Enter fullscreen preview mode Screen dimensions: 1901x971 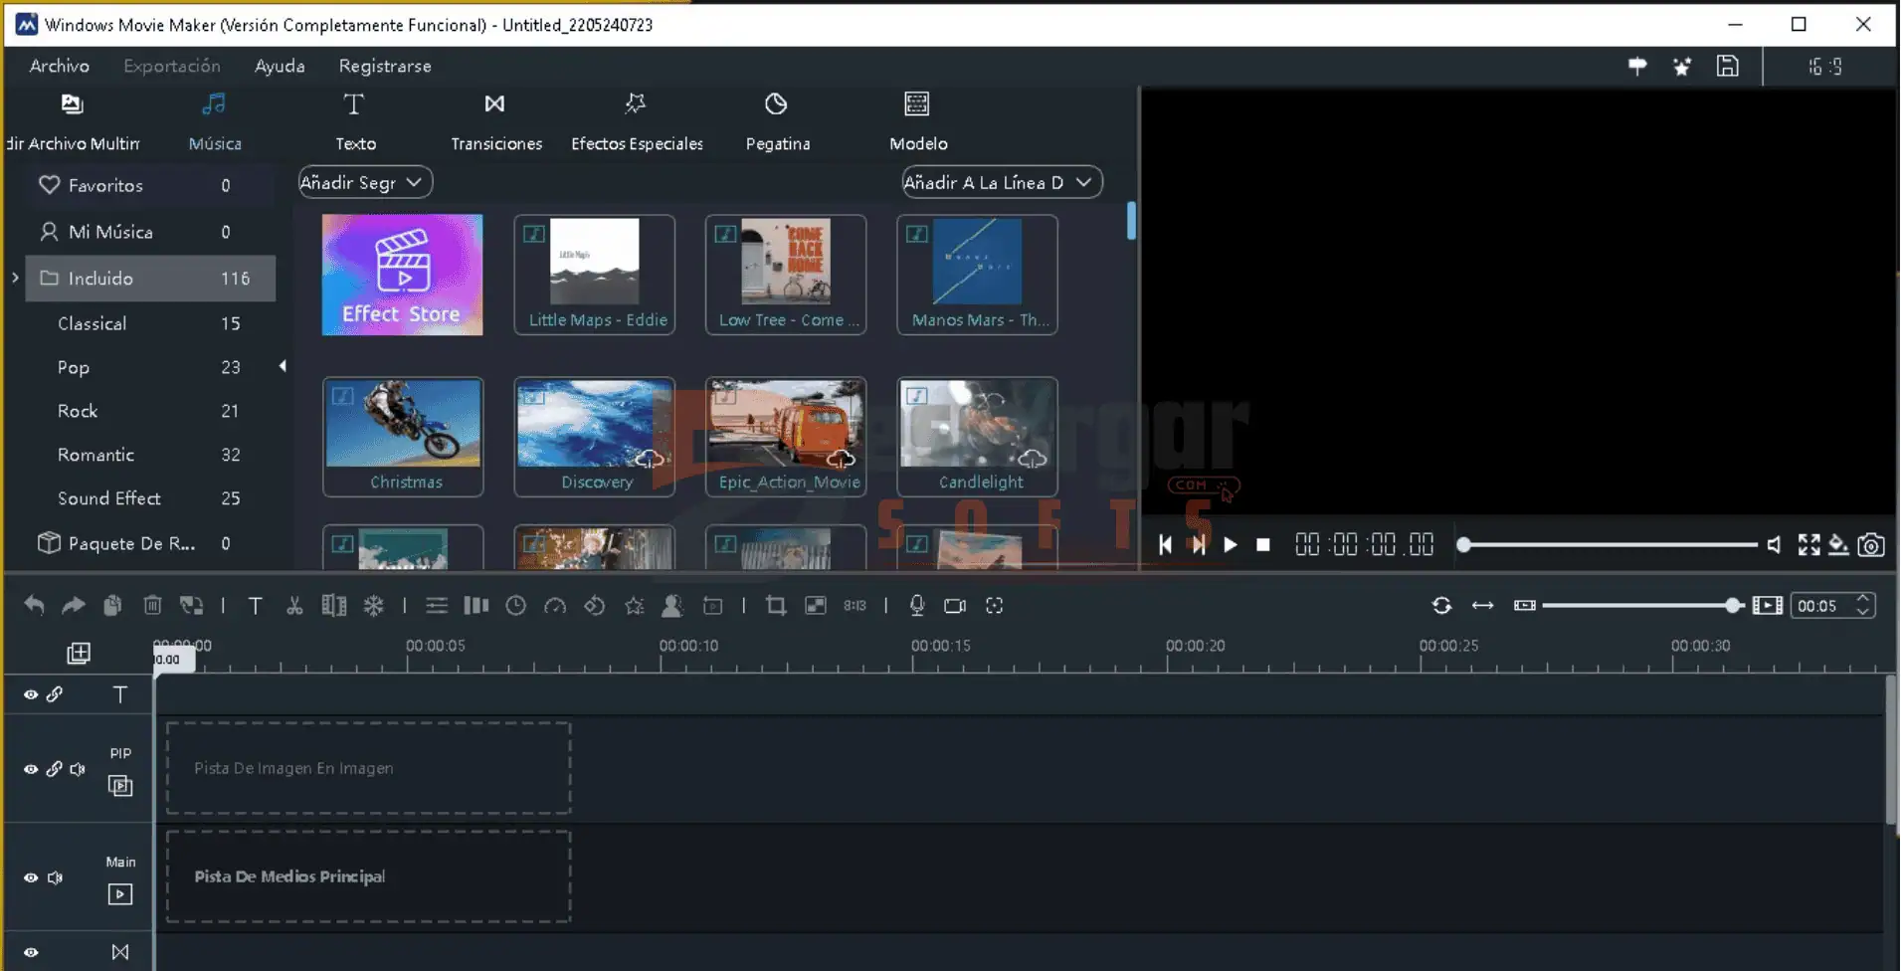(x=1808, y=545)
